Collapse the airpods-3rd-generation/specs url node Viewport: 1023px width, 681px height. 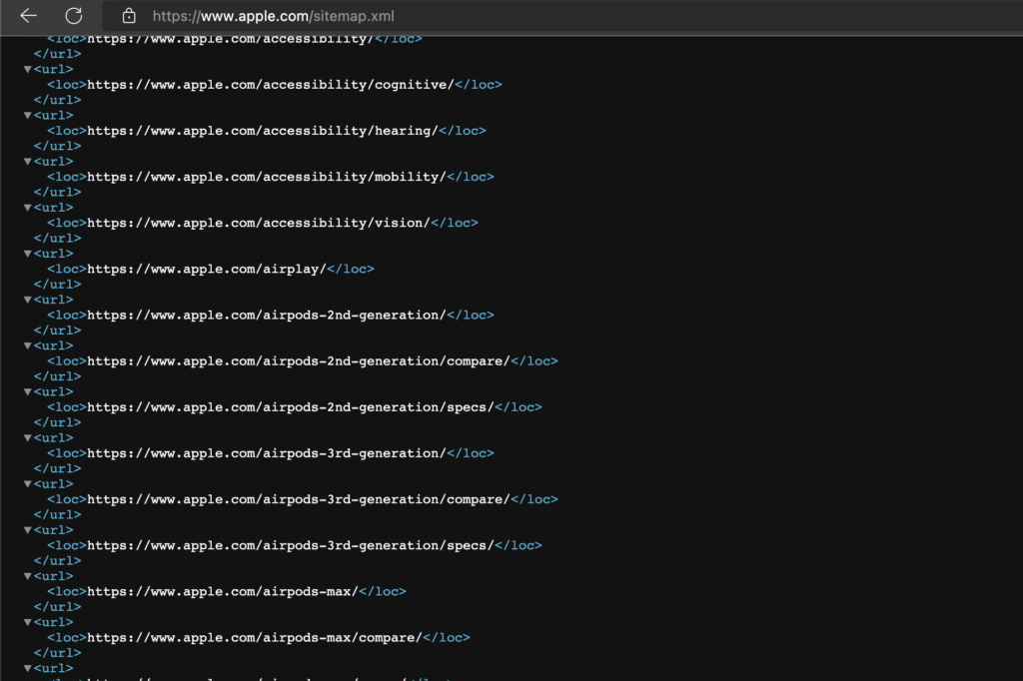click(x=27, y=529)
